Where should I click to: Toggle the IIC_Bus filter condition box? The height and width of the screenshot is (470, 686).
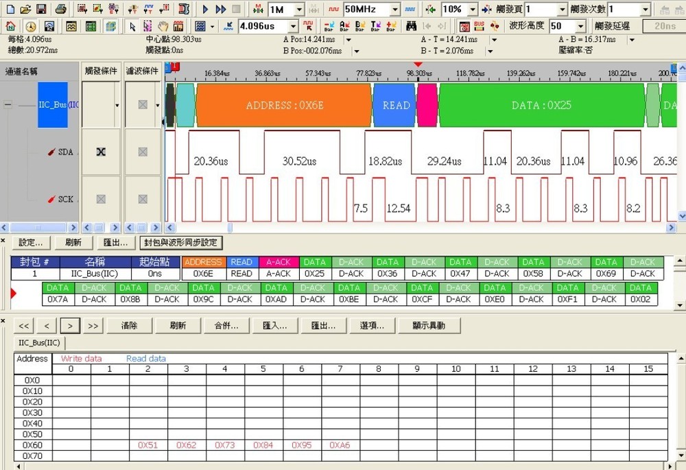point(143,104)
